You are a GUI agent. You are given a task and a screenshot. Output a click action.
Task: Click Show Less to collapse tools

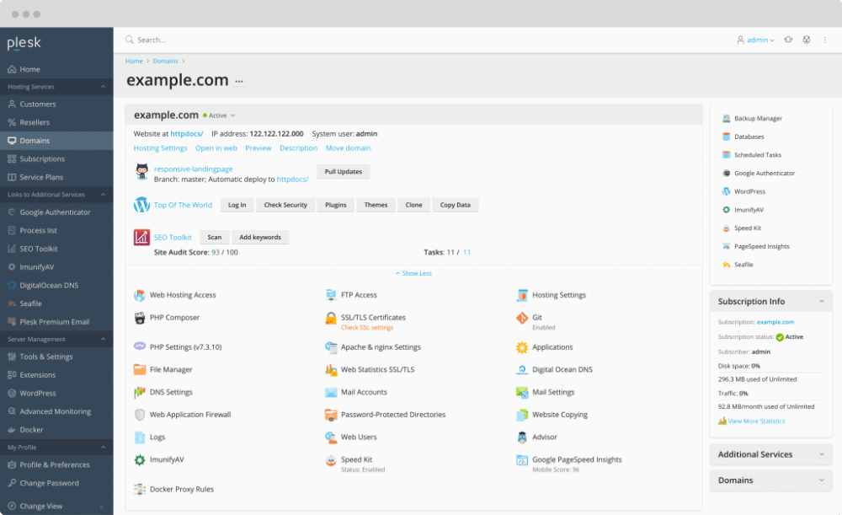413,273
